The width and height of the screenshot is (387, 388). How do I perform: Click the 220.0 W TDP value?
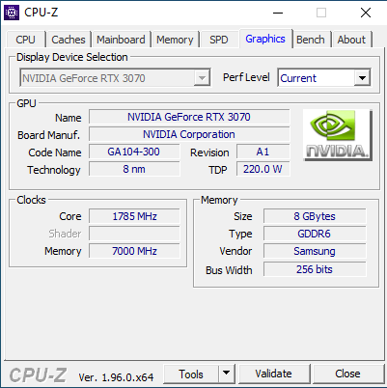pyautogui.click(x=263, y=169)
